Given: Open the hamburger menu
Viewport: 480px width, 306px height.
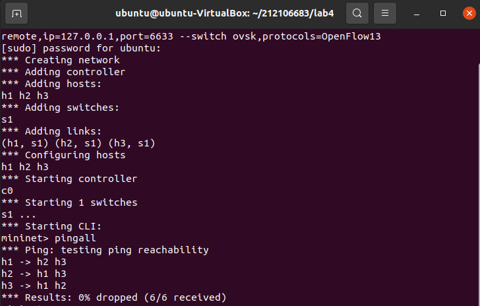Looking at the screenshot, I should (x=385, y=13).
